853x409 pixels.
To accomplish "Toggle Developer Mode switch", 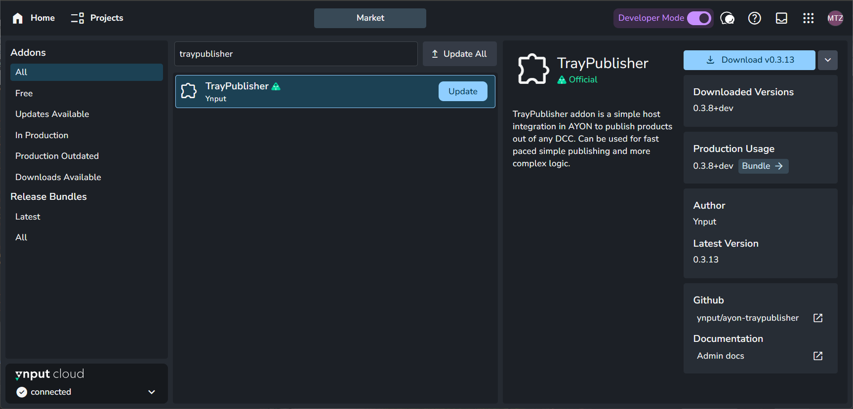I will click(x=699, y=18).
